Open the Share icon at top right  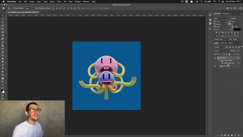pos(241,8)
